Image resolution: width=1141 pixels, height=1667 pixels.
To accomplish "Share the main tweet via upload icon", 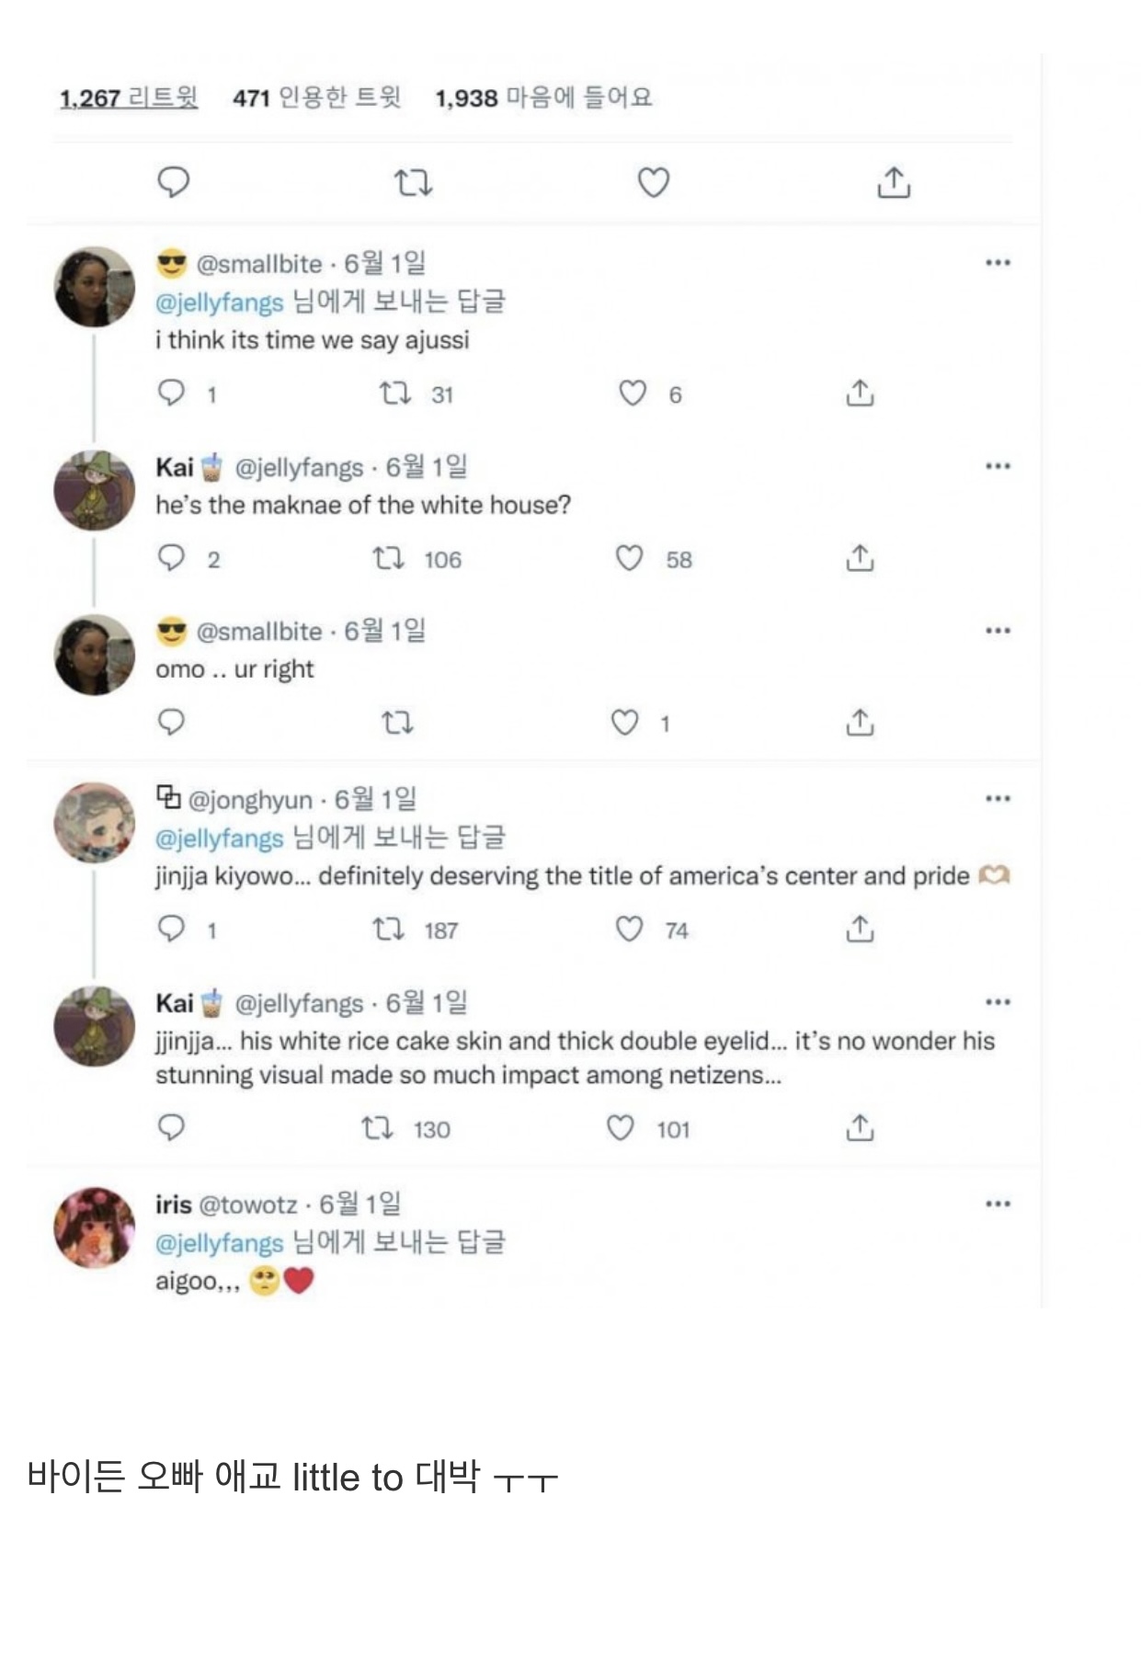I will tap(893, 183).
